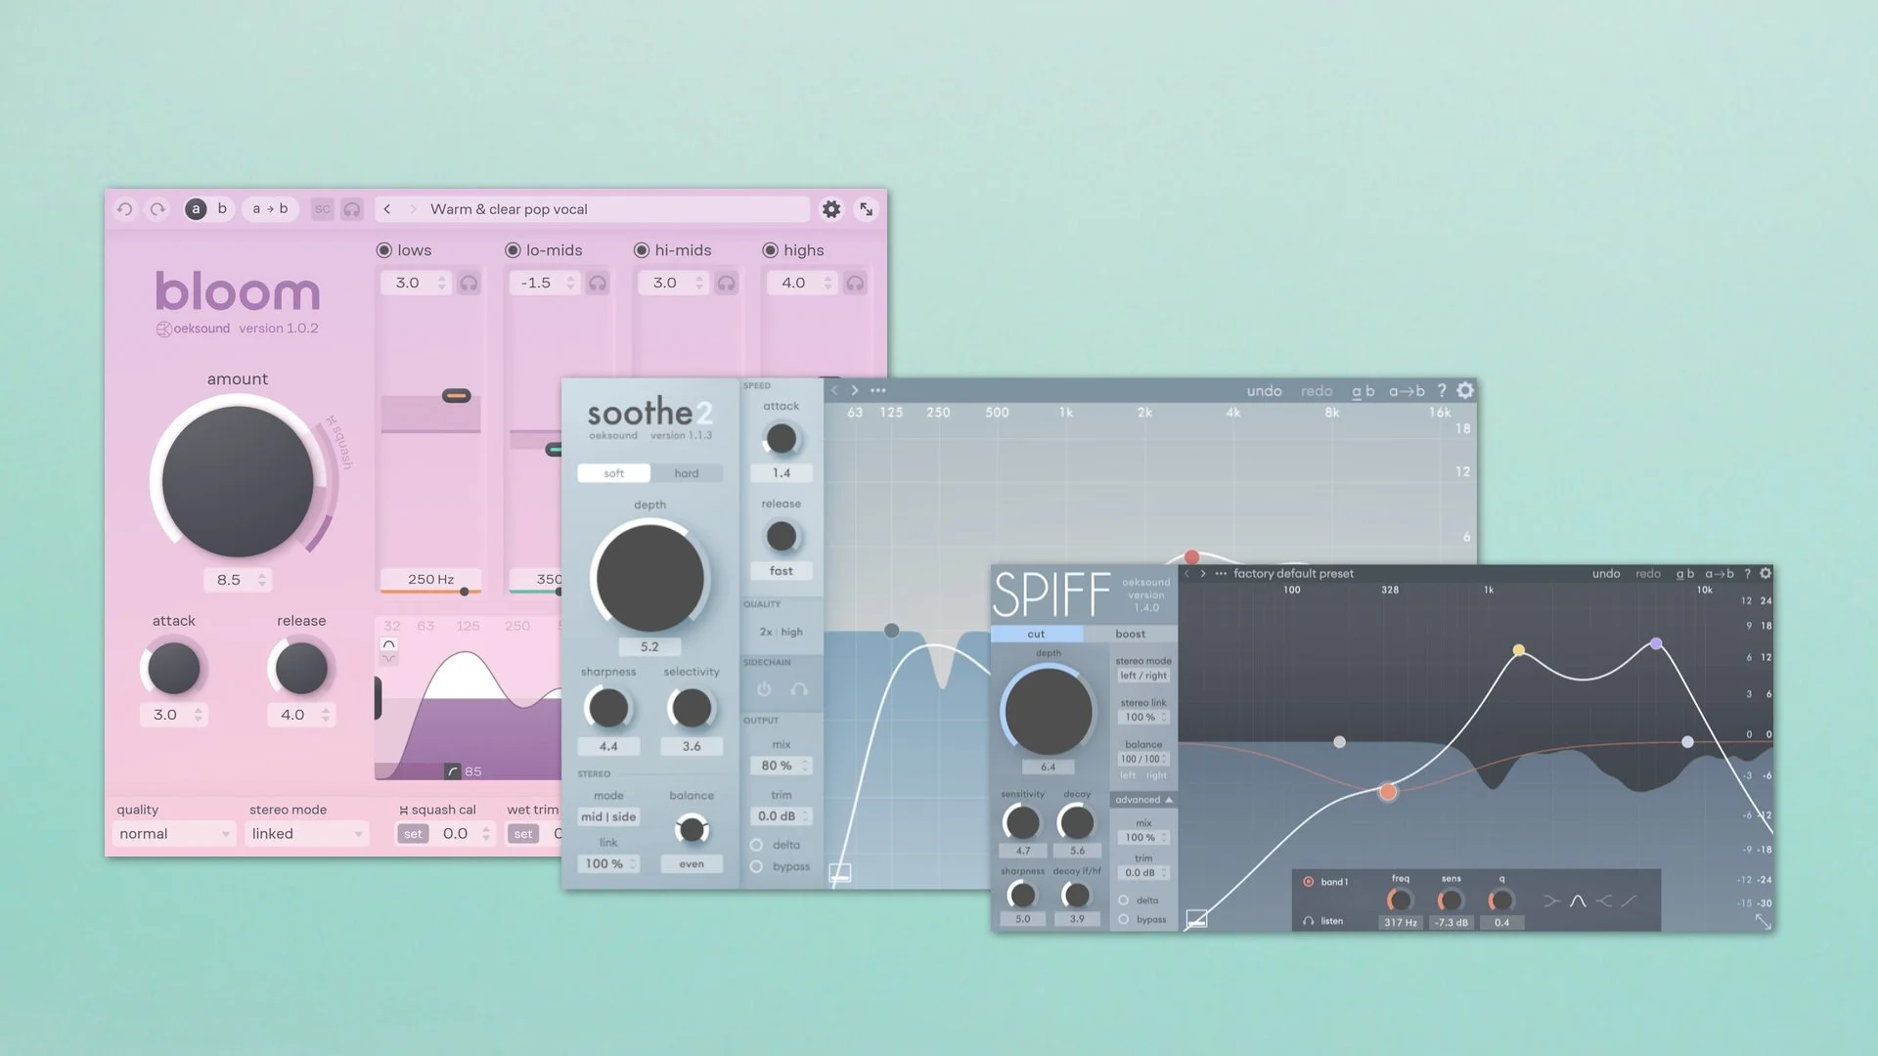Click bloom's resize window arrows icon
The height and width of the screenshot is (1056, 1878).
click(867, 209)
